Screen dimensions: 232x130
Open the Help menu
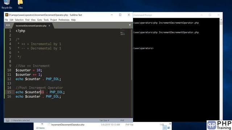pyautogui.click(x=73, y=20)
